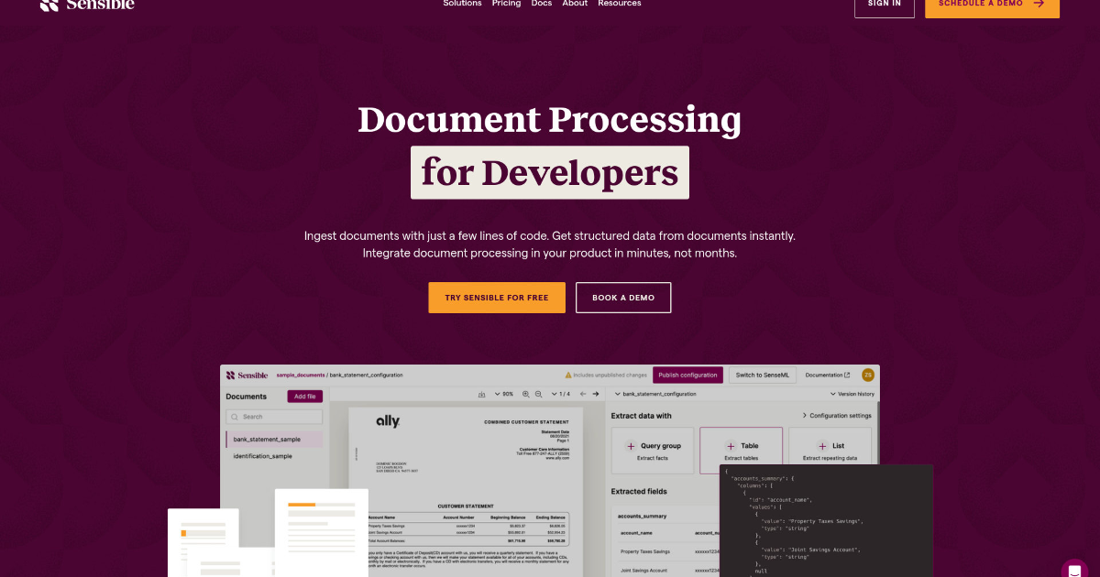Click the ZS user avatar
Screen dimensions: 1100x577
coord(867,375)
